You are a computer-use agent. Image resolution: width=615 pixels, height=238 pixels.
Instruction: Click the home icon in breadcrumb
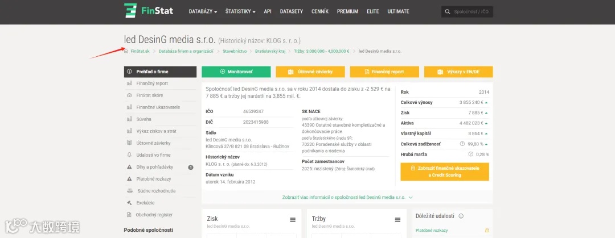(126, 51)
